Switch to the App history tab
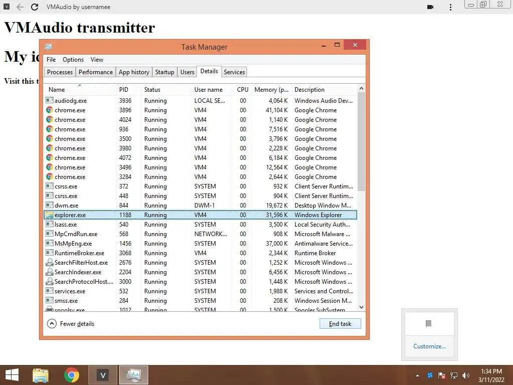 [x=134, y=72]
